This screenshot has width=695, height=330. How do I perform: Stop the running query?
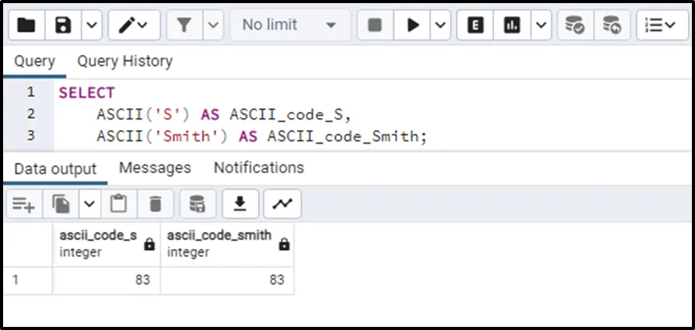point(375,26)
